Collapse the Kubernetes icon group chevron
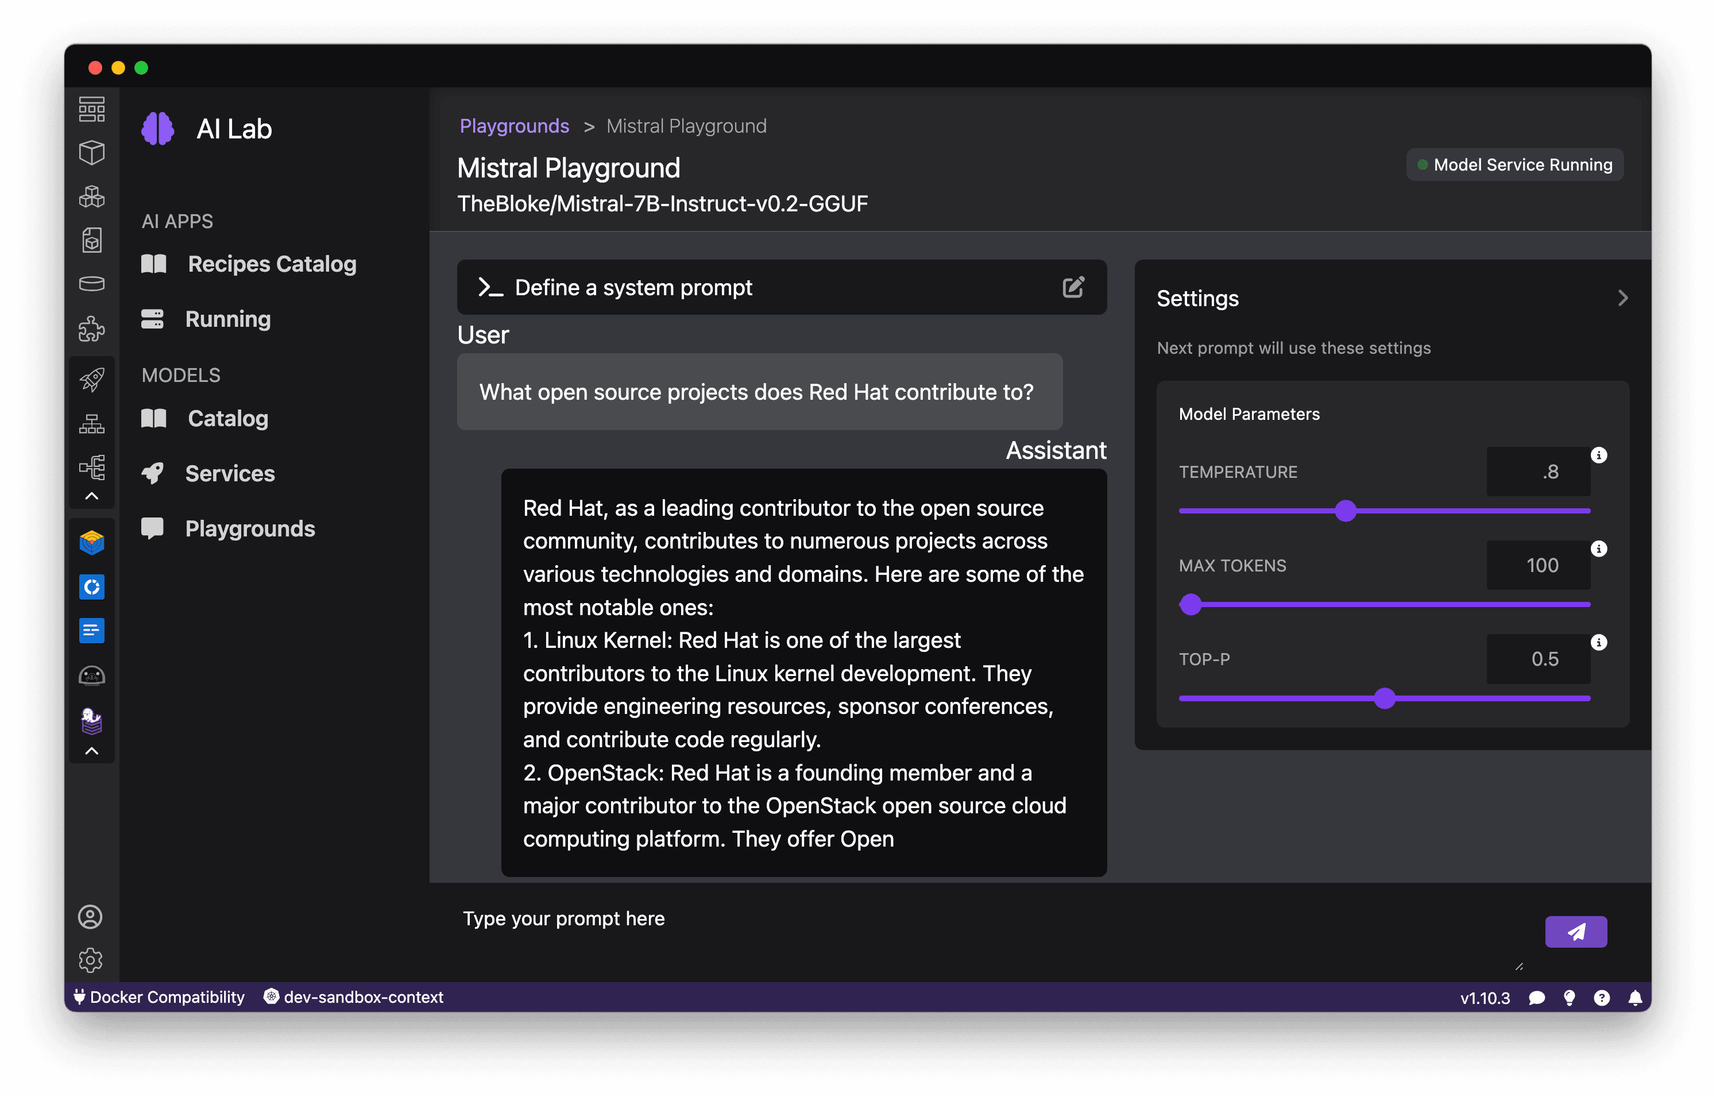 click(91, 496)
